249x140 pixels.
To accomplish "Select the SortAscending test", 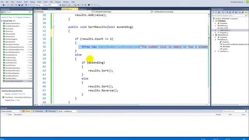I will click(11, 58).
